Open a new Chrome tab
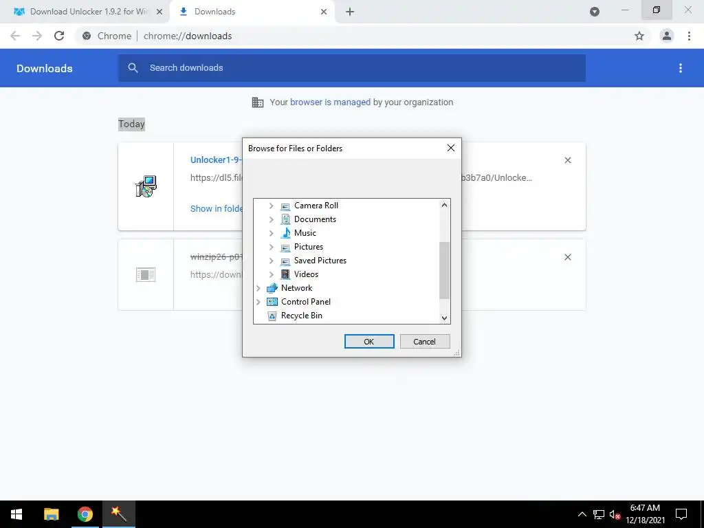 coord(350,12)
